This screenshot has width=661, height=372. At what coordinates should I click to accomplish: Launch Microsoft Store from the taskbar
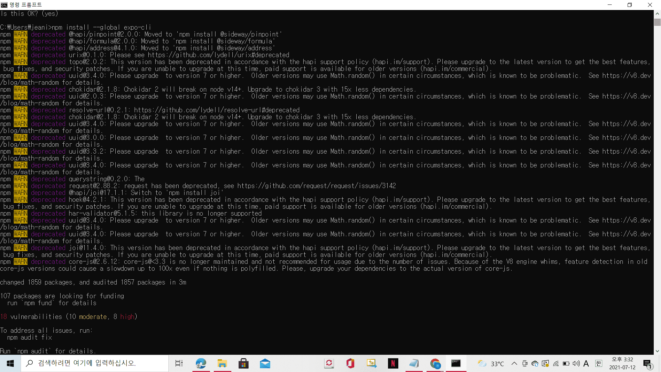pos(244,363)
